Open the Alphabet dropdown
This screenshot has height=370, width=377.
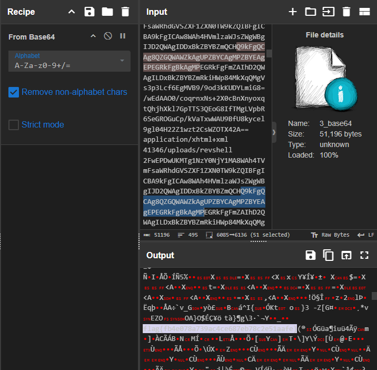click(70, 61)
